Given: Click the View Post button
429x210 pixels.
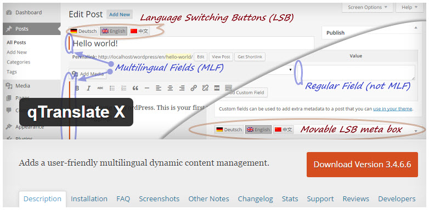Looking at the screenshot, I should 221,57.
